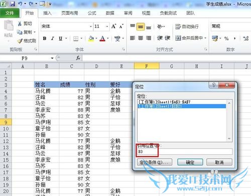The image size is (251, 196).
Task: Click the Cut scissors button
Action: pos(25,24)
